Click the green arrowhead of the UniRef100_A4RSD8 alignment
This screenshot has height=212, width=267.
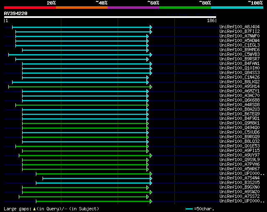148,105
